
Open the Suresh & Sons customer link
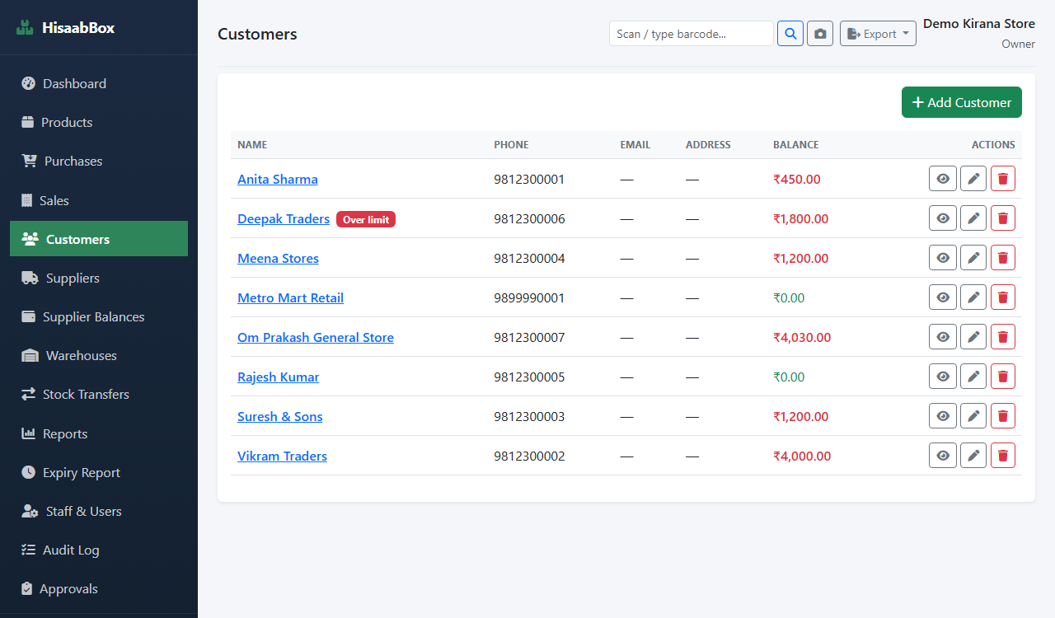(x=280, y=416)
